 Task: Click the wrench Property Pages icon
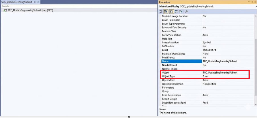coord(186,11)
